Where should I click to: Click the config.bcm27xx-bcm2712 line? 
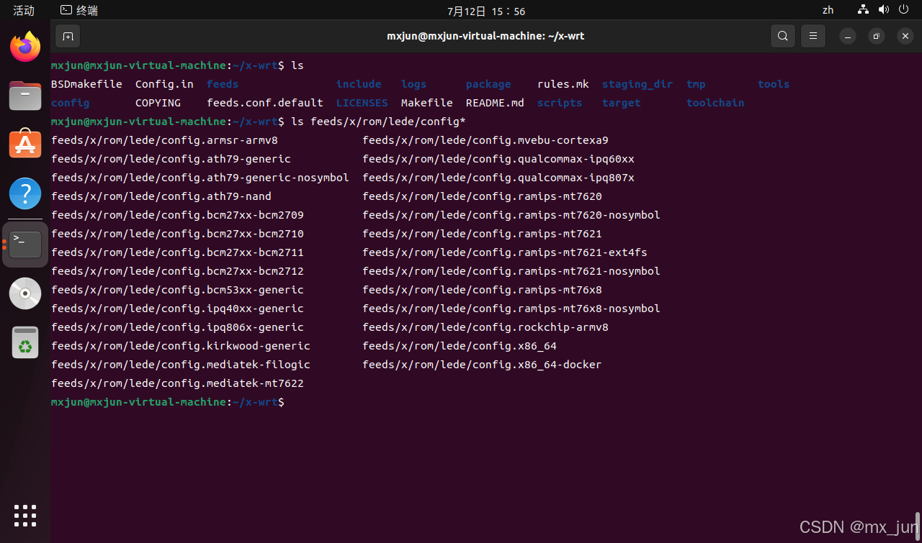(x=177, y=271)
